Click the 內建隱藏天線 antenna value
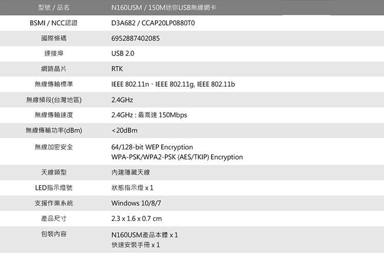 click(131, 172)
